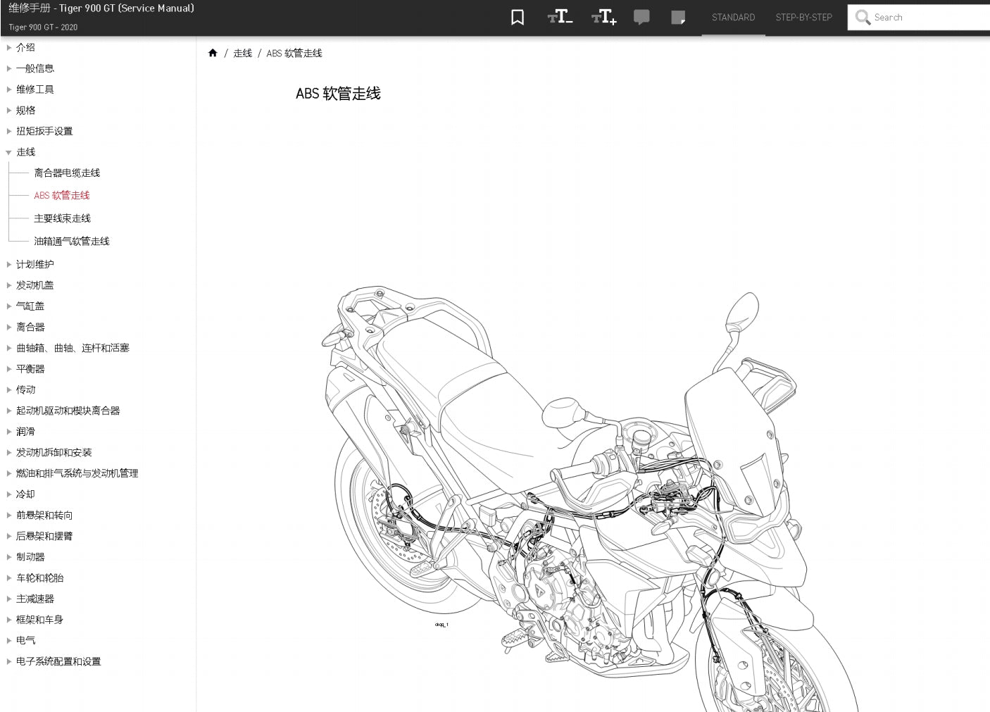
Task: Click the bookmark icon in the toolbar
Action: [518, 17]
